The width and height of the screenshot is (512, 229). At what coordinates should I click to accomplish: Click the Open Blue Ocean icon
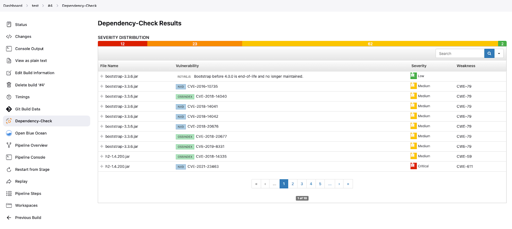pyautogui.click(x=9, y=133)
